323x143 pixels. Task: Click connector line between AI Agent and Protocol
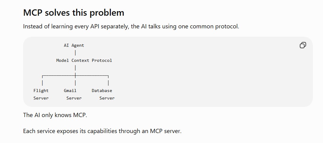tap(75, 53)
